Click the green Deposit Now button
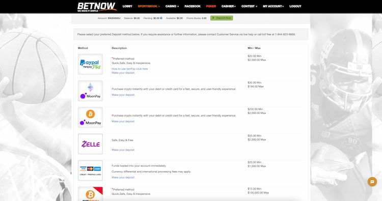 pos(222,18)
